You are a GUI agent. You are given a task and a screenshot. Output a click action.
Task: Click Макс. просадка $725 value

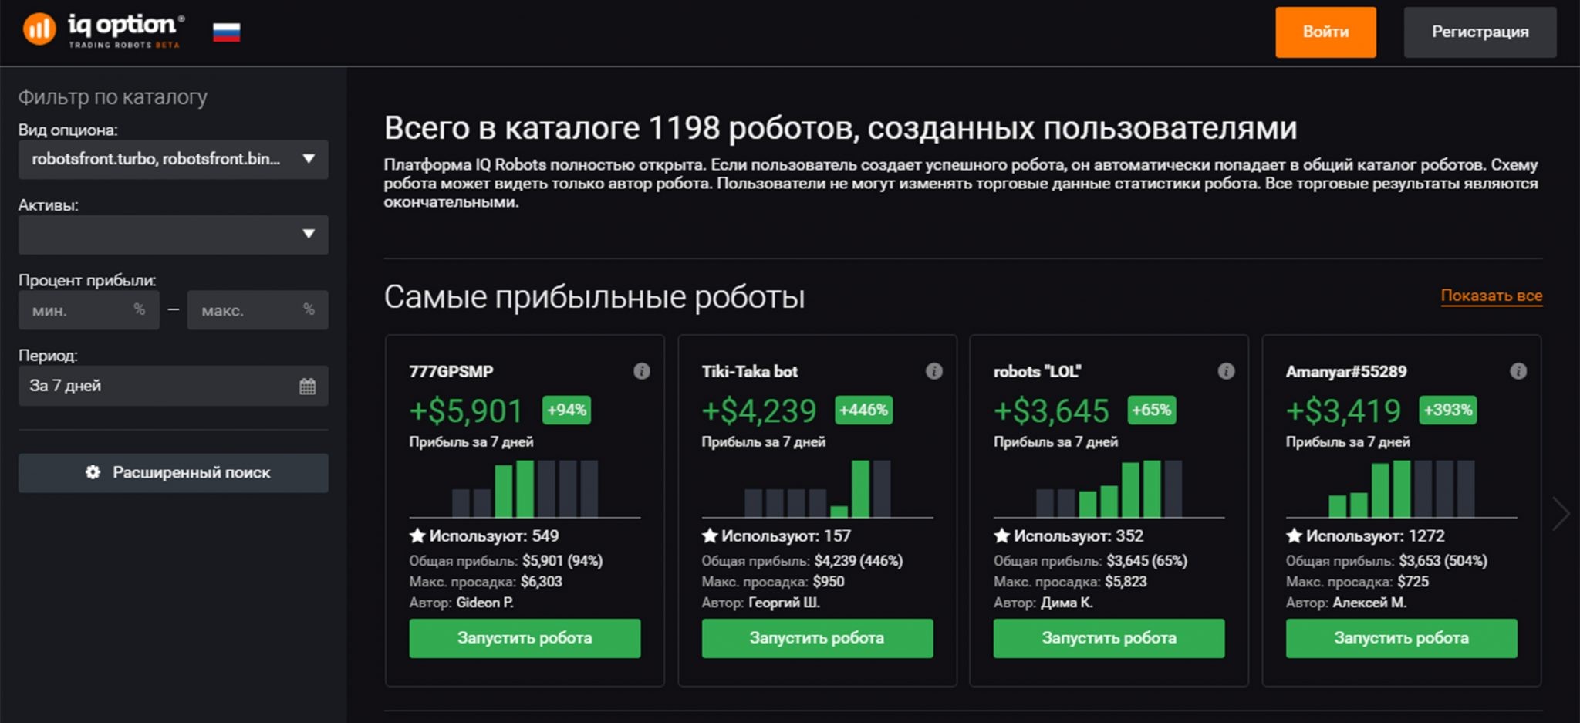(1413, 582)
